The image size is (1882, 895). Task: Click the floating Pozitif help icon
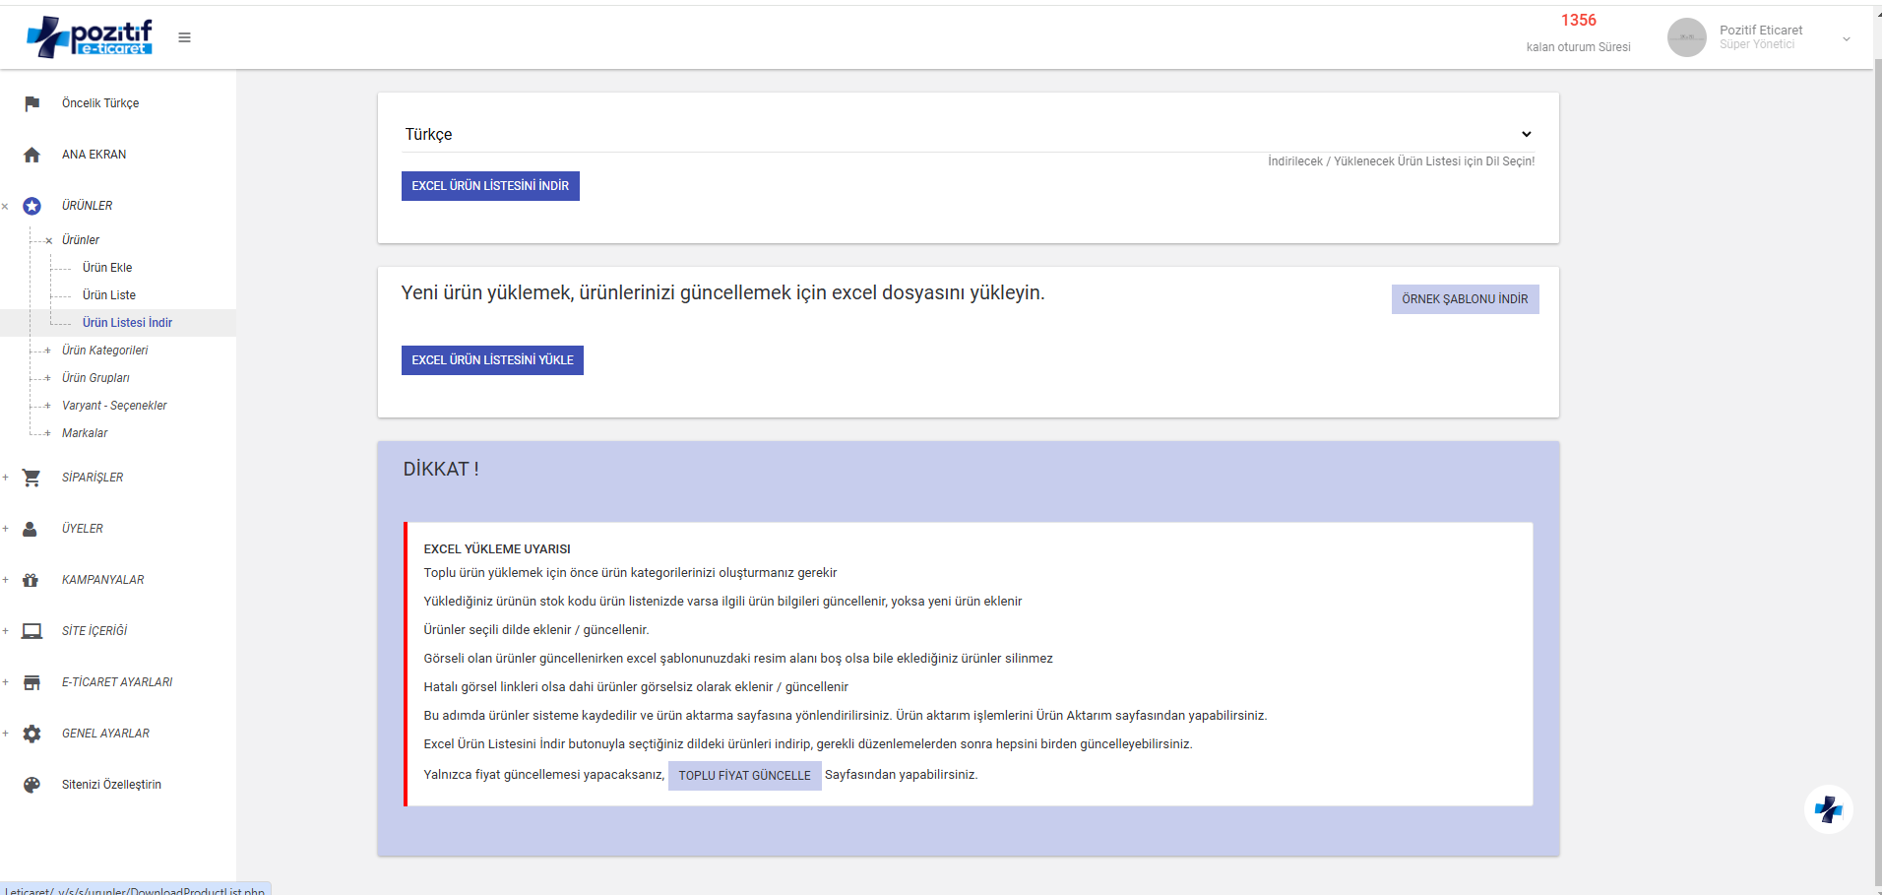pos(1828,809)
